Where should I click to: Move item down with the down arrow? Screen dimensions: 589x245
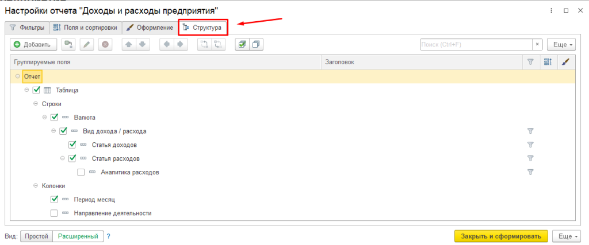(x=143, y=45)
